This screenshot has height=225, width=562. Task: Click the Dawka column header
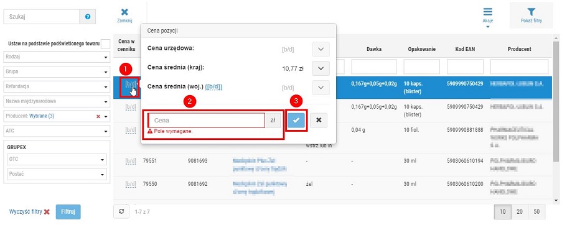tap(373, 49)
